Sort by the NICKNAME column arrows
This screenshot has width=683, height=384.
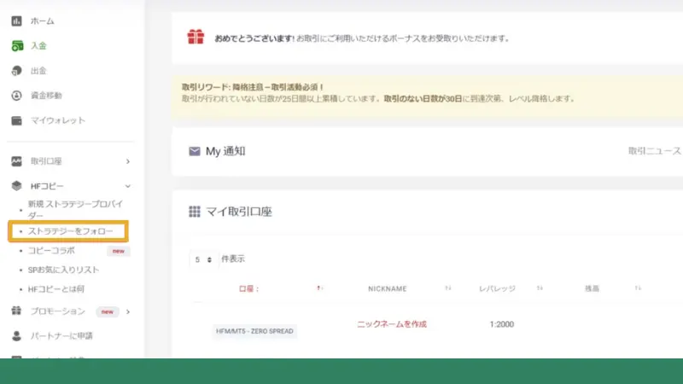pos(447,288)
